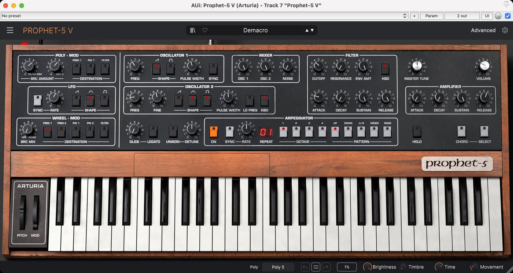Click the VOLUME knob

point(484,66)
